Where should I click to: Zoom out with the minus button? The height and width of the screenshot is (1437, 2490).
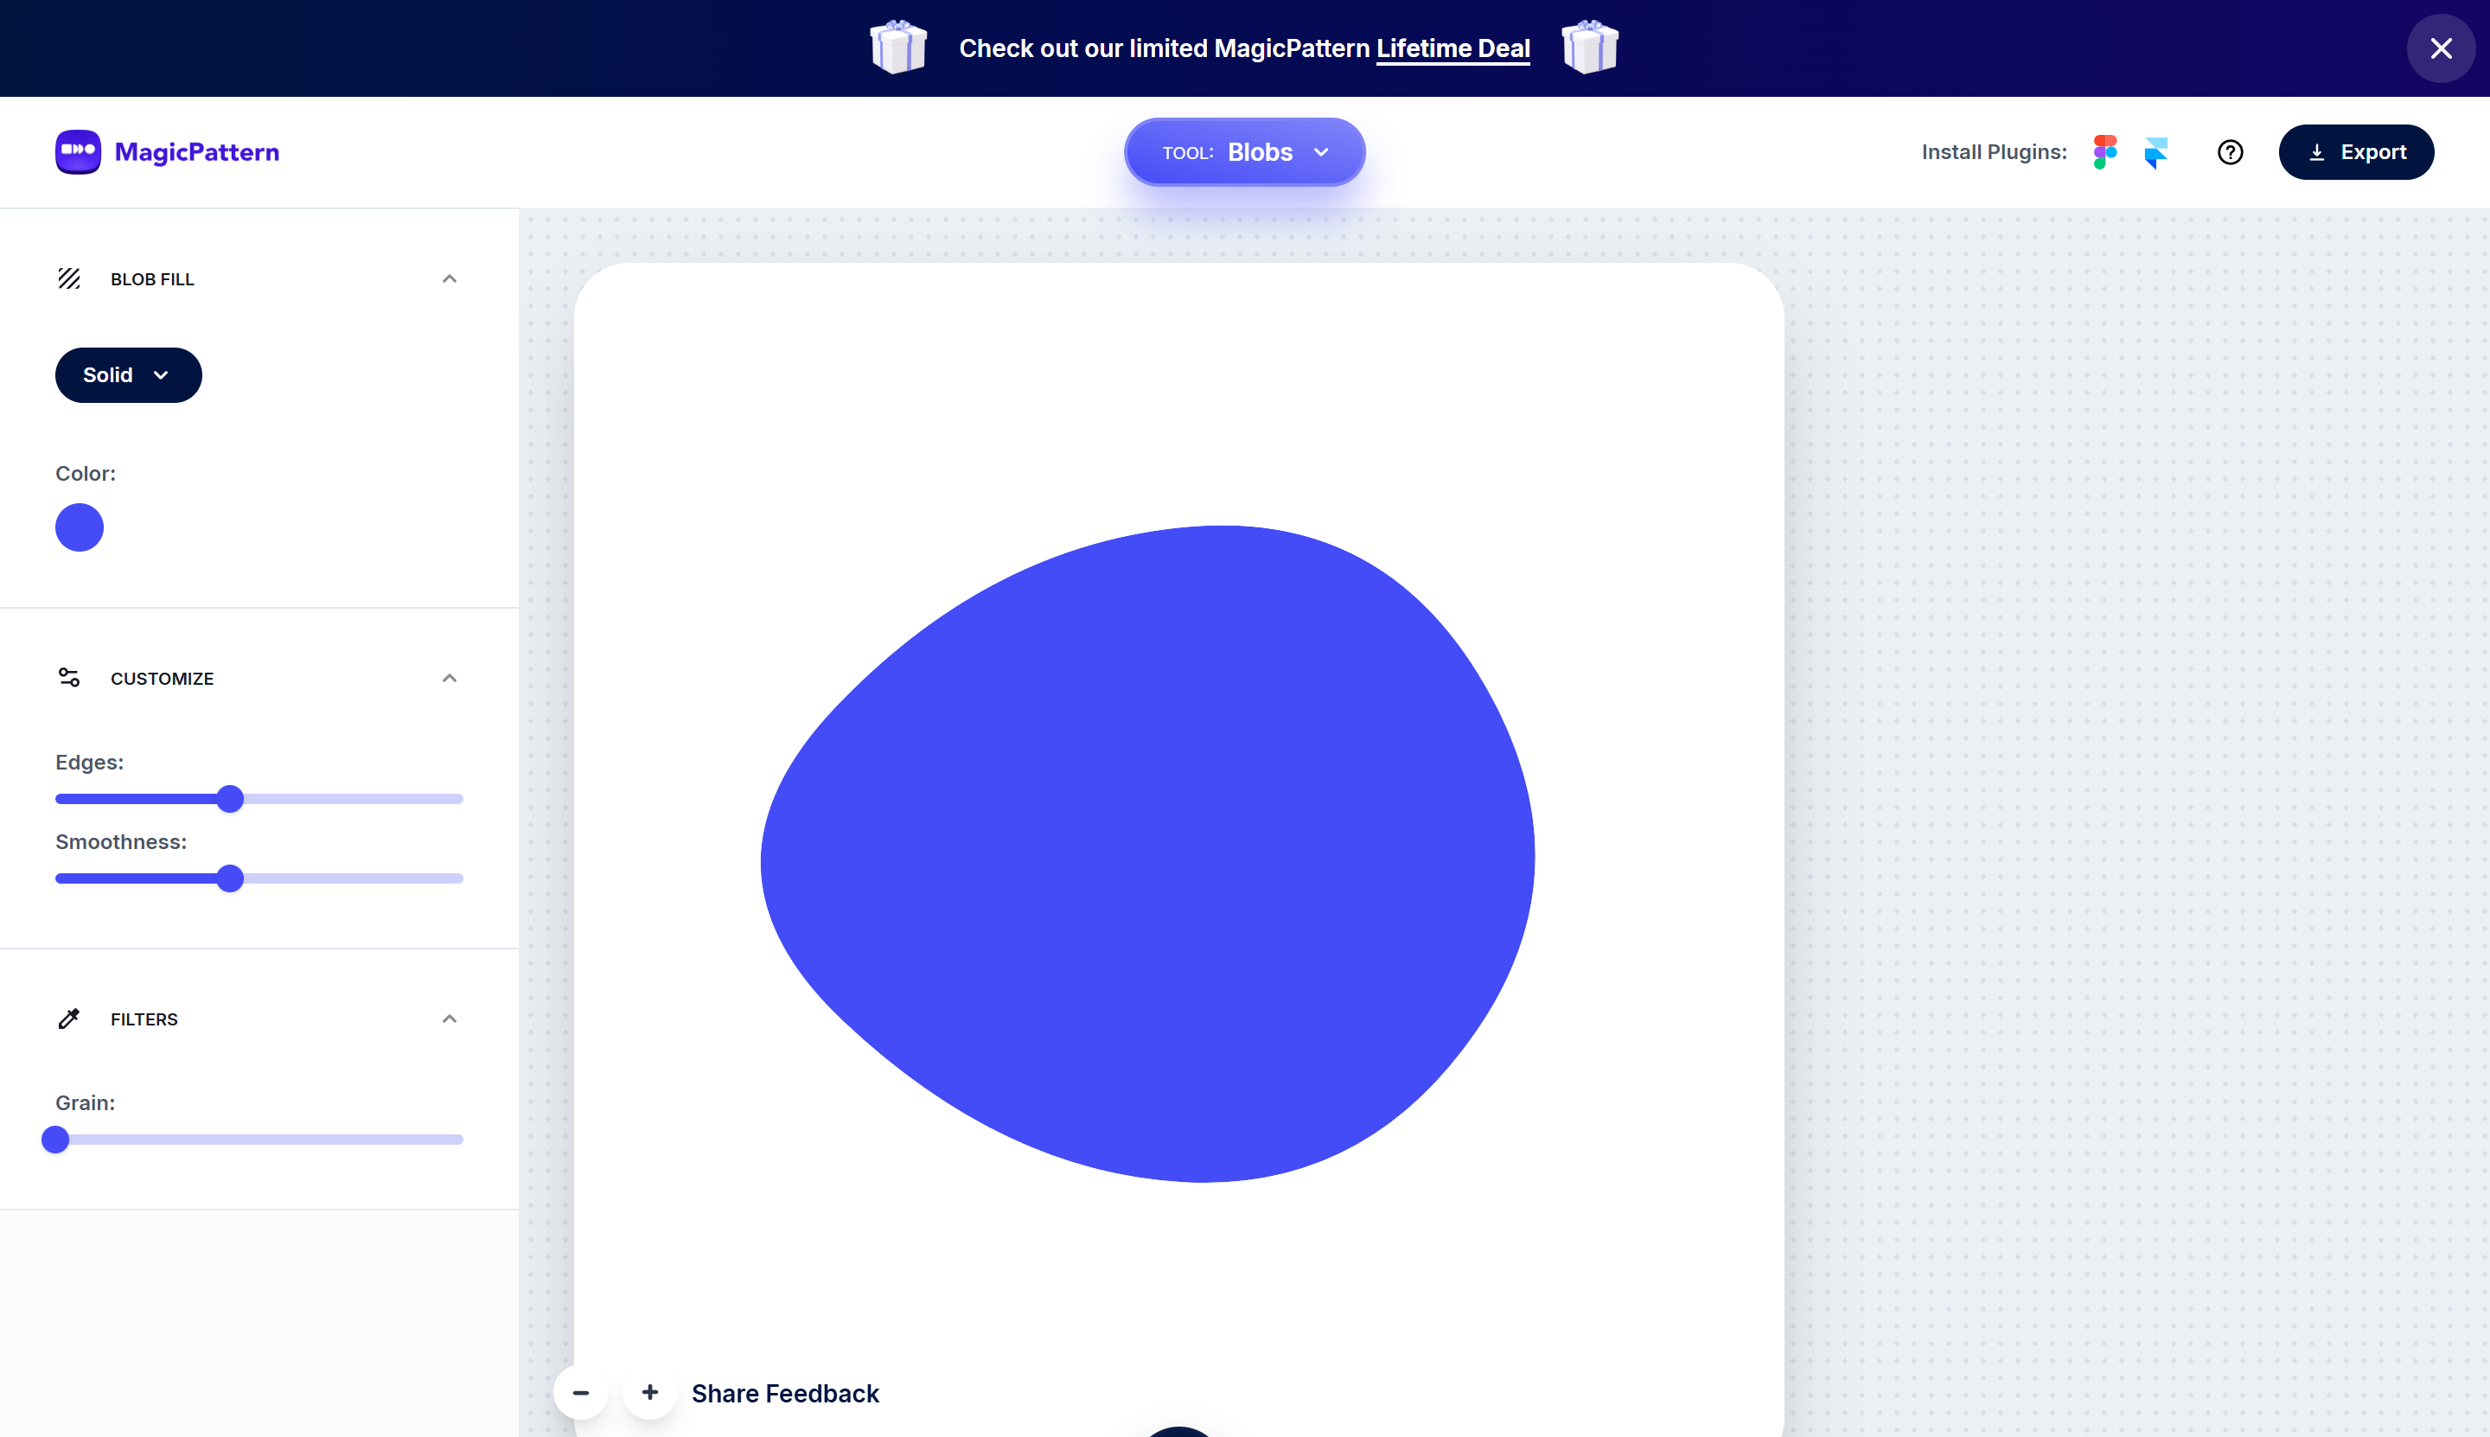pos(581,1393)
